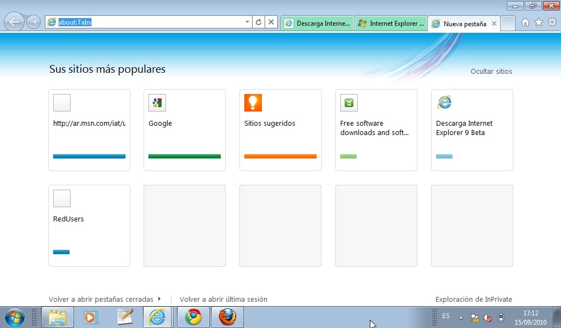Click the blank favicon on the RedUsers tile
561x328 pixels.
62,198
